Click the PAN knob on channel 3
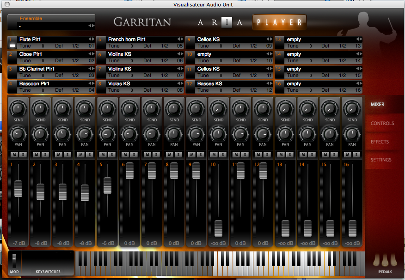Screen dimensions: 405x280 (x=62, y=134)
